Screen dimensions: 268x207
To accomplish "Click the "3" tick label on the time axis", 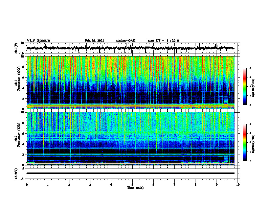I will click(90, 185).
